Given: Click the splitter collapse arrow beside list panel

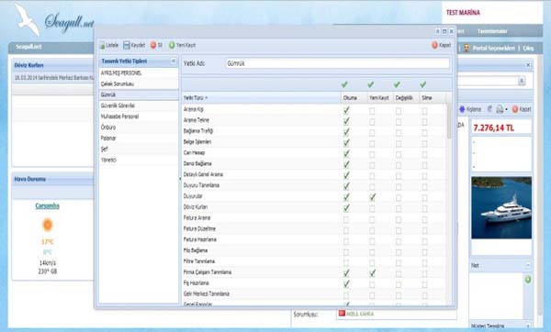Looking at the screenshot, I should click(180, 179).
